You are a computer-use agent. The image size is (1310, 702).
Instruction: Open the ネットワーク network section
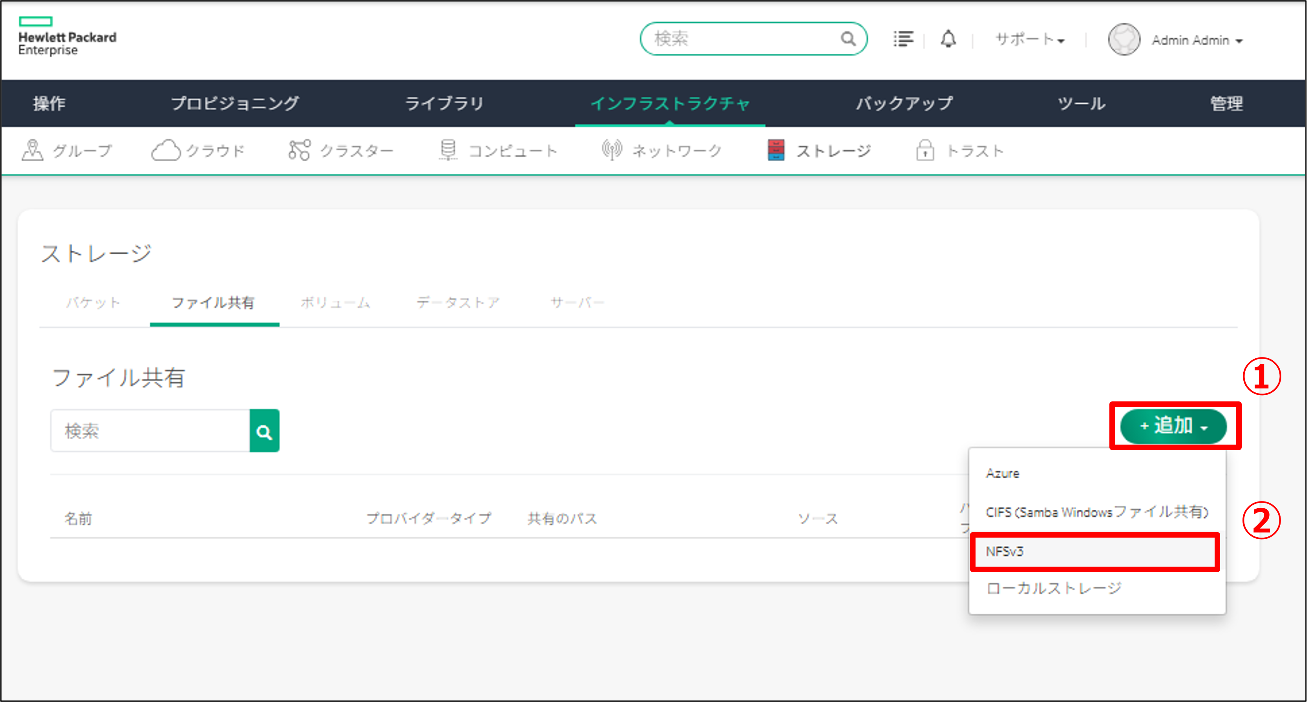click(x=661, y=150)
